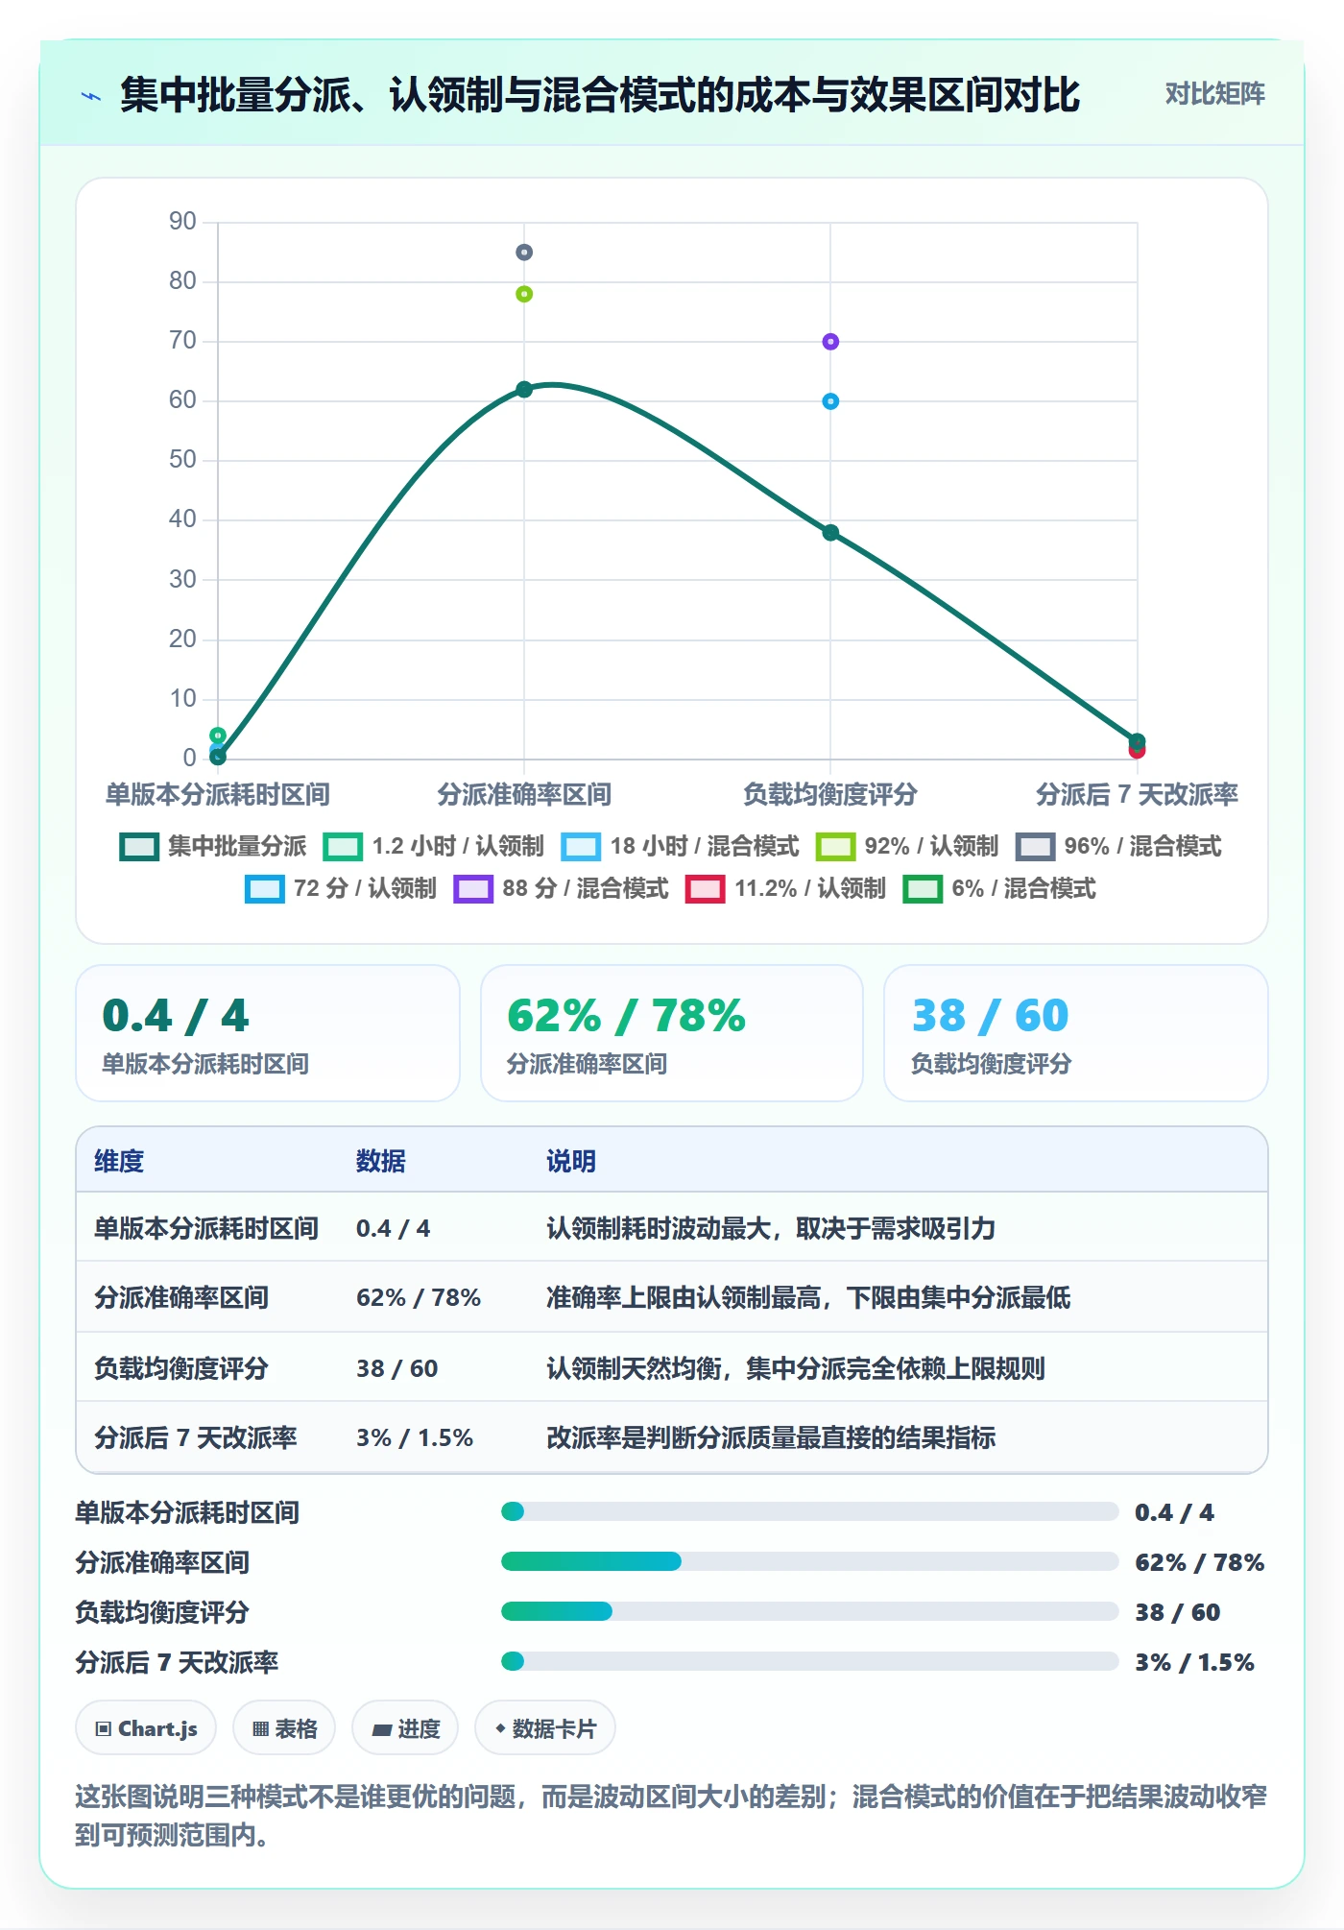Click the chart title heading text
Viewport: 1344px width, 1930px height.
point(600,95)
